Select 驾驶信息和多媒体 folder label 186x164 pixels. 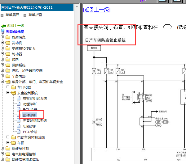tap(25, 160)
